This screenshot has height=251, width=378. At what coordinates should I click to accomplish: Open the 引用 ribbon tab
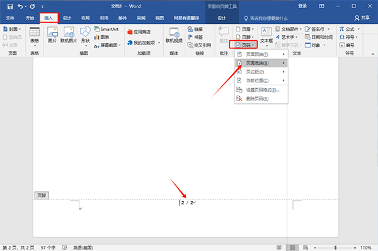pos(104,18)
